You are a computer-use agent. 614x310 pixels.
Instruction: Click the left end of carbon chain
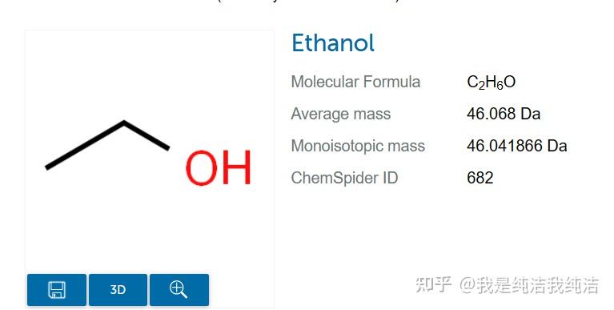(x=48, y=167)
